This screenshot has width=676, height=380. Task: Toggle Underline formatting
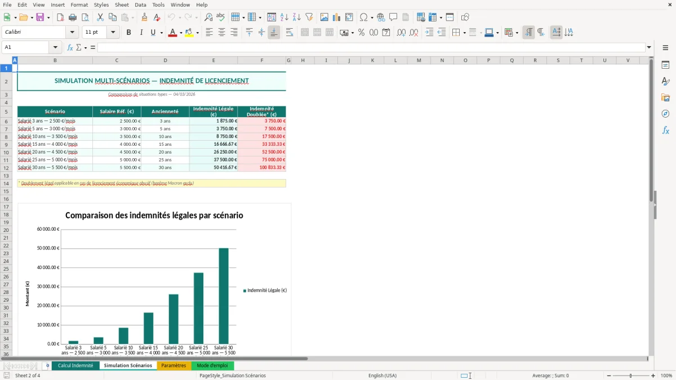153,33
